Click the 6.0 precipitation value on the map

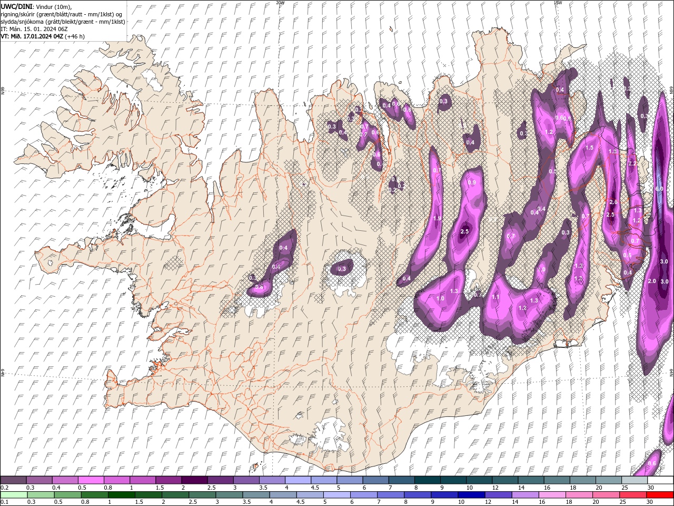659,189
